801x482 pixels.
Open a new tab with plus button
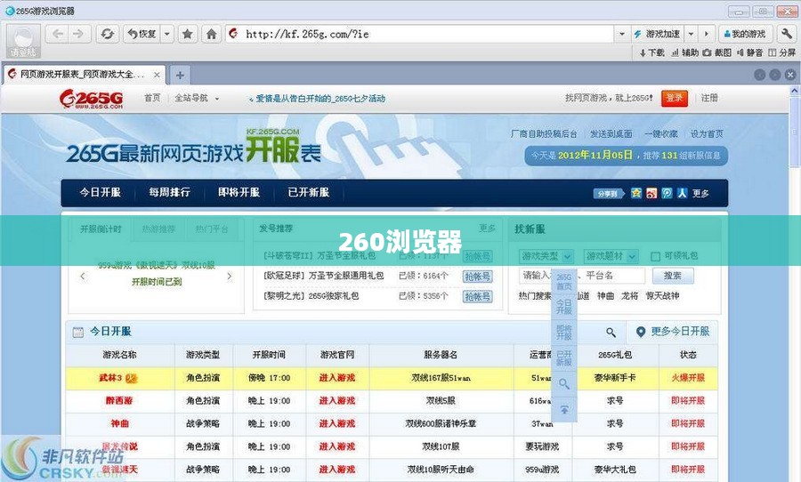coord(180,75)
